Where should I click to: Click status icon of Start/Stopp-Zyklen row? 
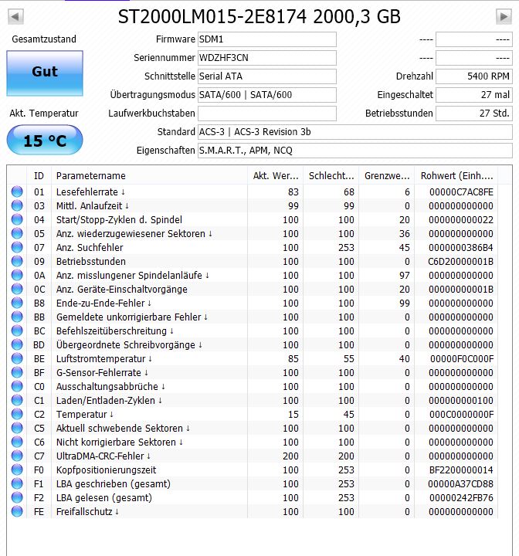(x=17, y=219)
